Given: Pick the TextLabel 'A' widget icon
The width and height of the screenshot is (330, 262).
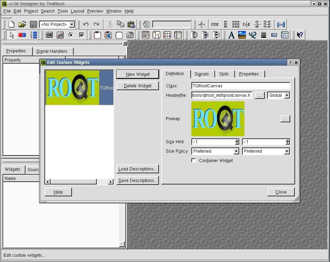Looking at the screenshot, I should pos(231,35).
